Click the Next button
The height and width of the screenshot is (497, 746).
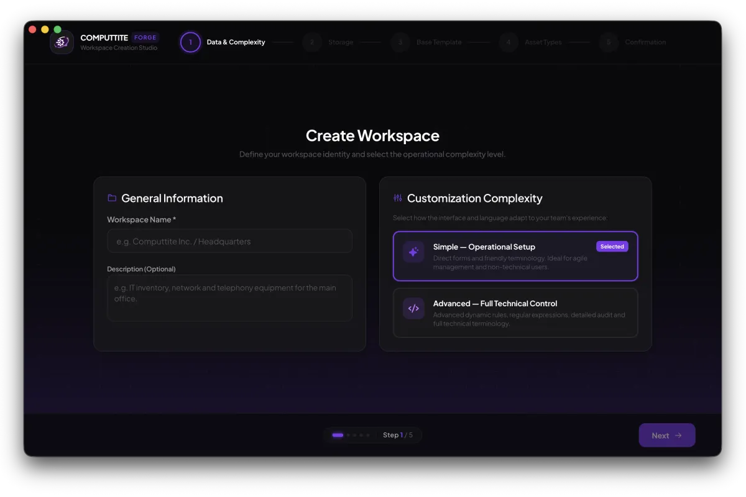(667, 435)
